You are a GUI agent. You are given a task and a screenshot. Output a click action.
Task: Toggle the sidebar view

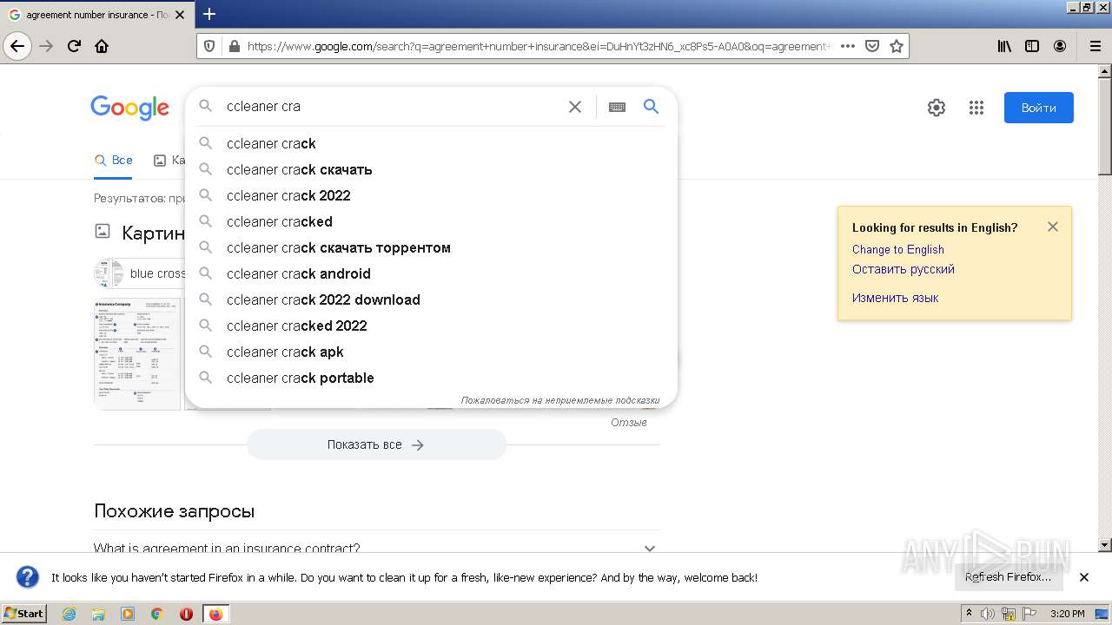tap(1032, 46)
